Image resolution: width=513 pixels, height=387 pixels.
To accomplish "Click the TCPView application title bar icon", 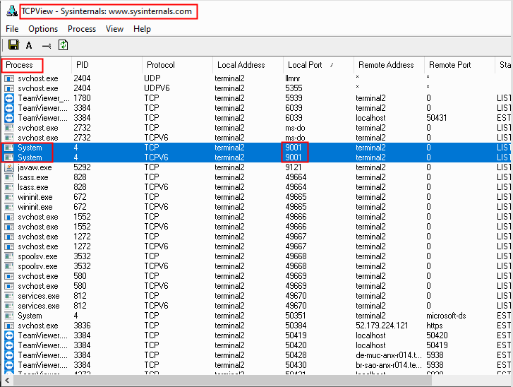I will 12,11.
